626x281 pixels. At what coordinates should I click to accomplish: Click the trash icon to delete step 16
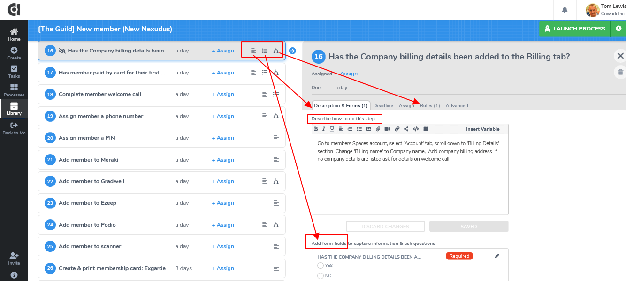click(x=620, y=72)
